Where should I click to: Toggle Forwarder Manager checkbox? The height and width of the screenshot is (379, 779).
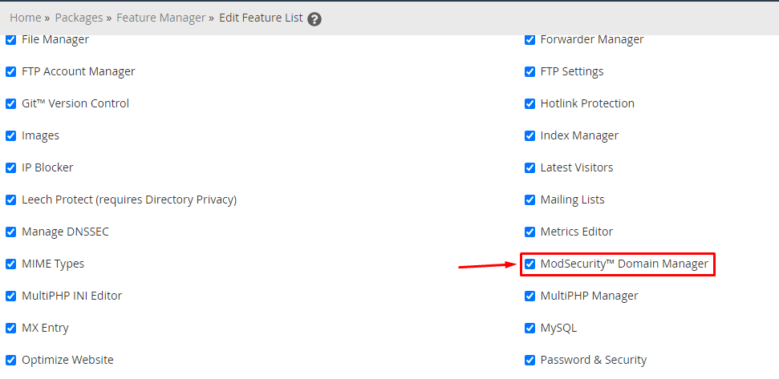530,40
